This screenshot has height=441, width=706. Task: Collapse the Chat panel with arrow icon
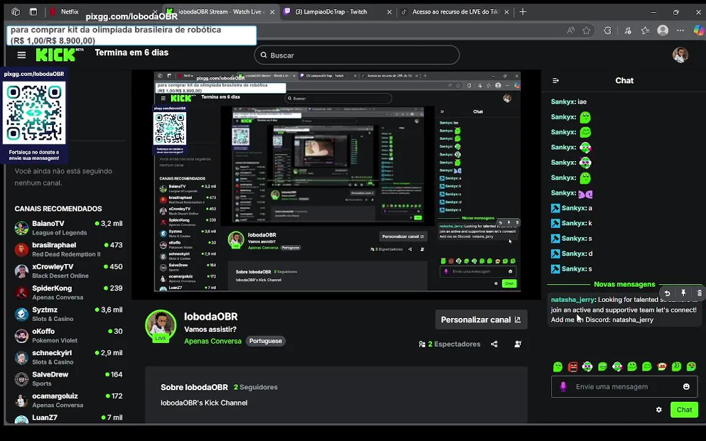click(x=556, y=81)
